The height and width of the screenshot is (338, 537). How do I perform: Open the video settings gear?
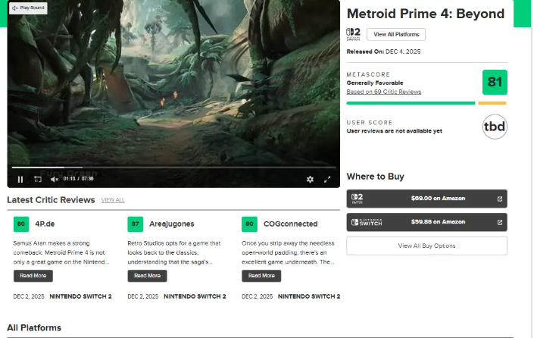pos(310,179)
